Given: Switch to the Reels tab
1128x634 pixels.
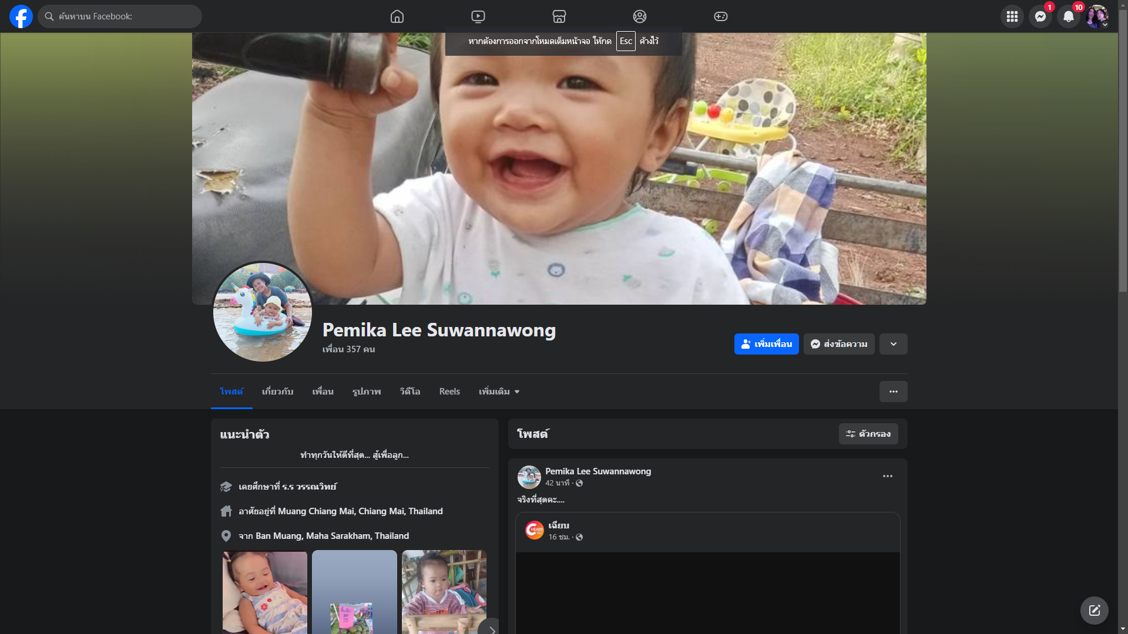Looking at the screenshot, I should point(449,392).
